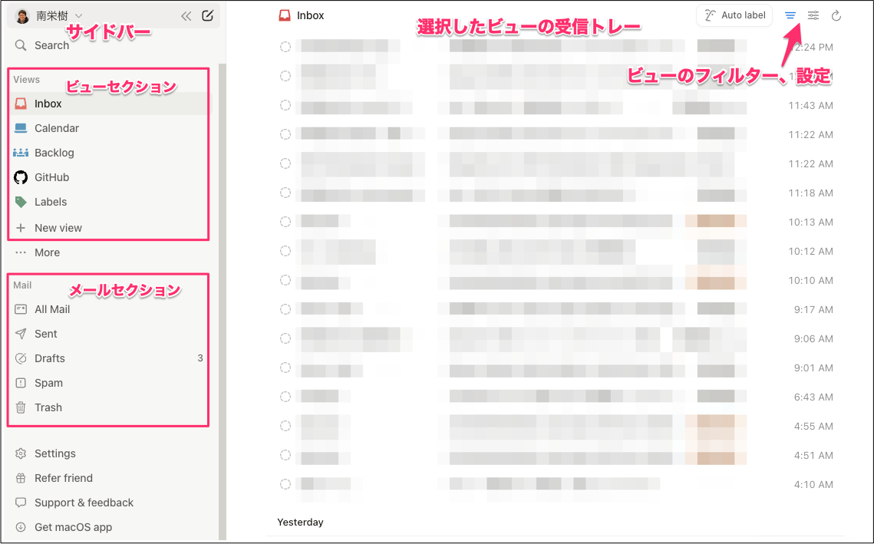Click the Search field in the sidebar
Image resolution: width=874 pixels, height=544 pixels.
click(x=51, y=45)
